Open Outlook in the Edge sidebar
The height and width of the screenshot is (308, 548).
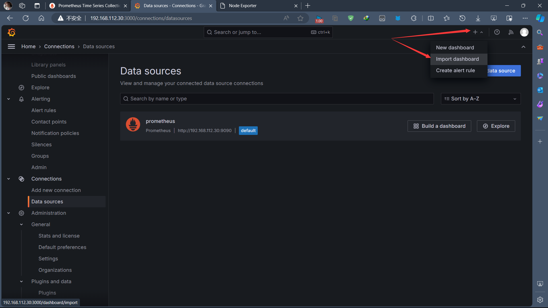click(540, 90)
